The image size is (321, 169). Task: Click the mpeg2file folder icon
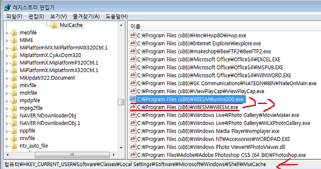(14, 108)
